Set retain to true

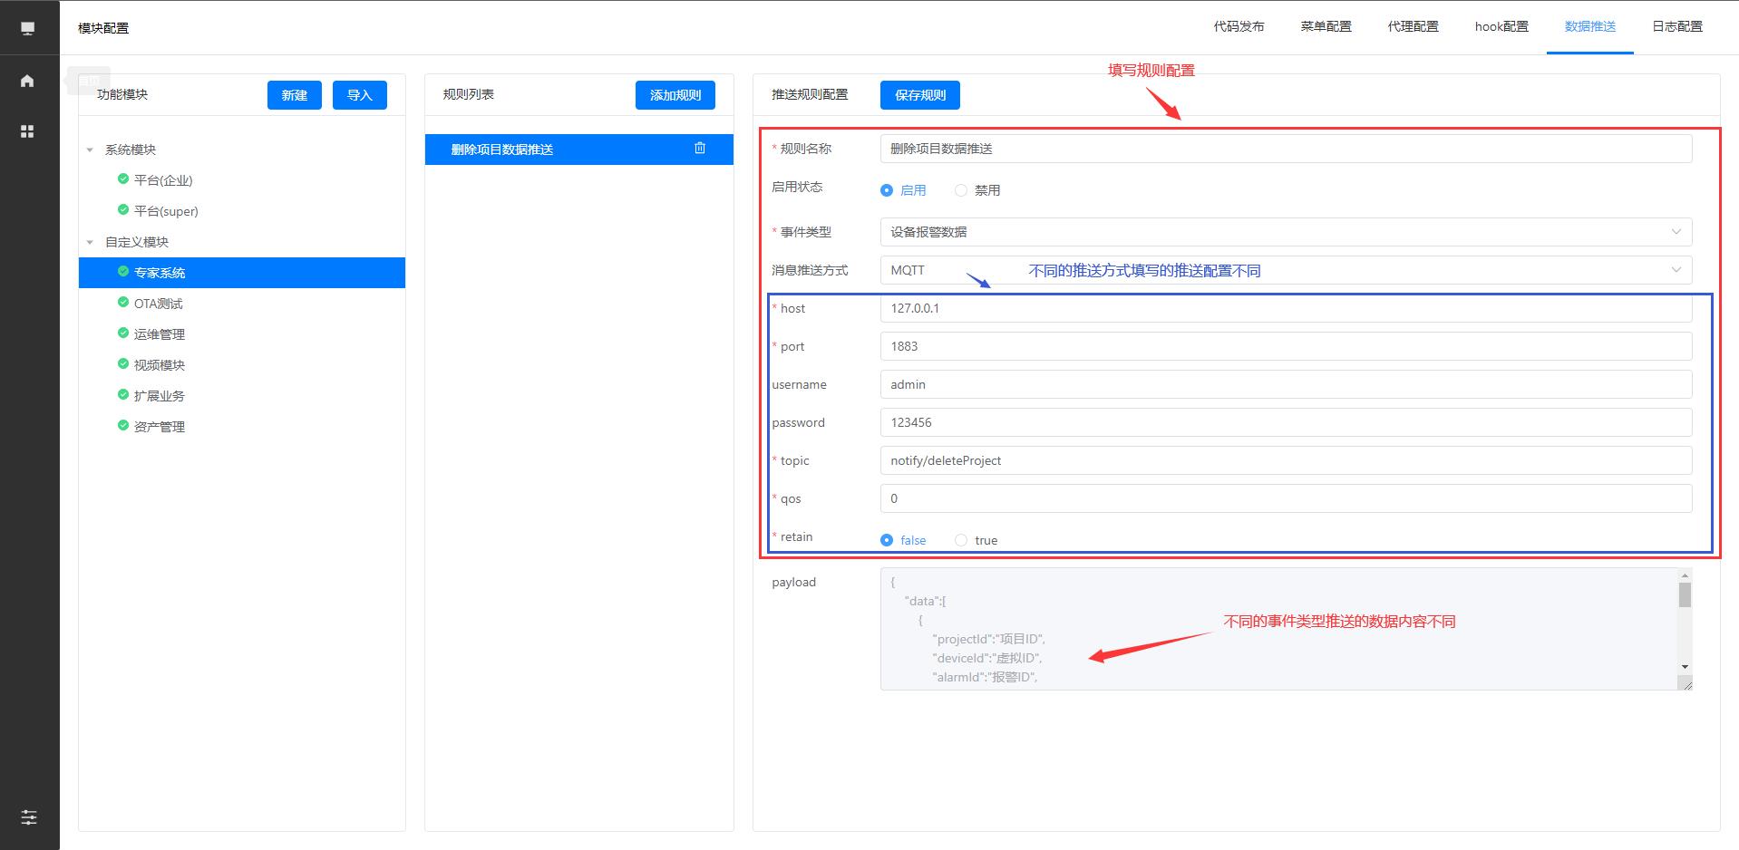[x=961, y=540]
